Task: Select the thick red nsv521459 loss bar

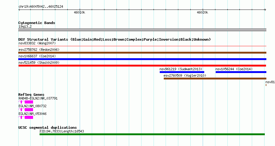Action: [142, 66]
